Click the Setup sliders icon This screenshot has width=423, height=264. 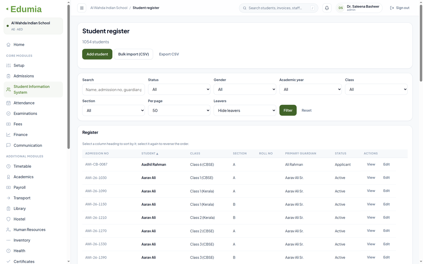click(x=8, y=65)
